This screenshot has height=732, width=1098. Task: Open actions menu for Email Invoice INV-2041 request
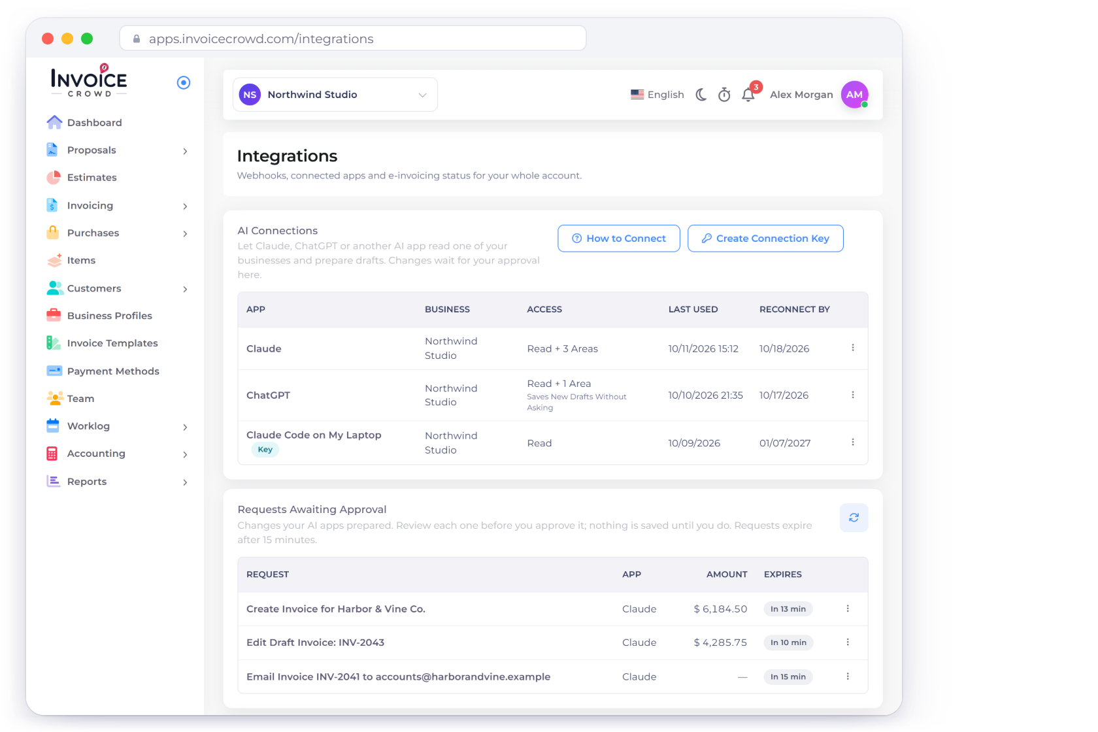coord(848,676)
